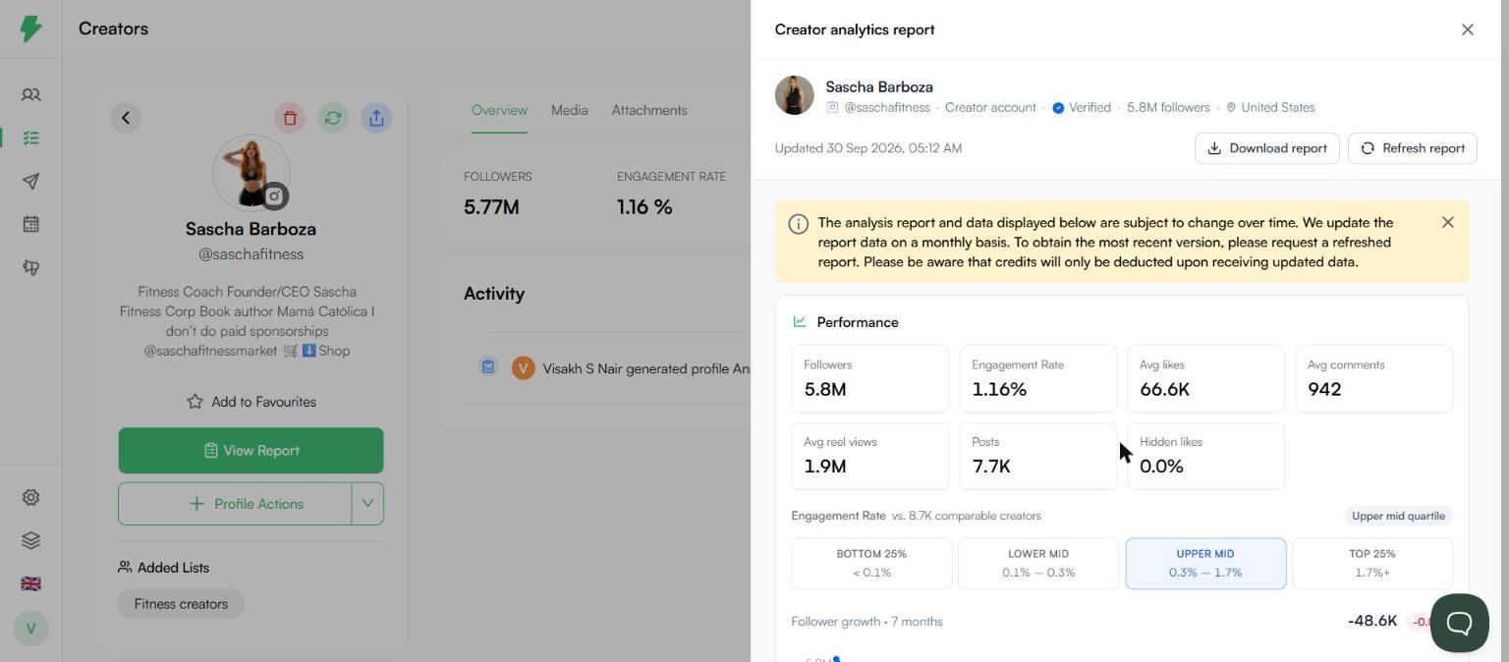This screenshot has height=662, width=1509.
Task: Select the BOTTOM 25% quartile box
Action: (x=871, y=564)
